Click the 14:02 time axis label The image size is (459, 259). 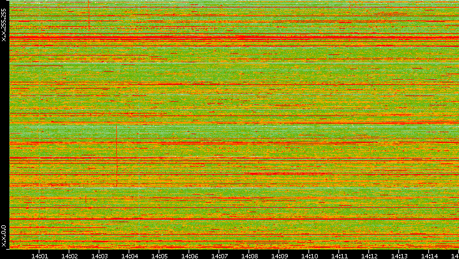pyautogui.click(x=69, y=256)
